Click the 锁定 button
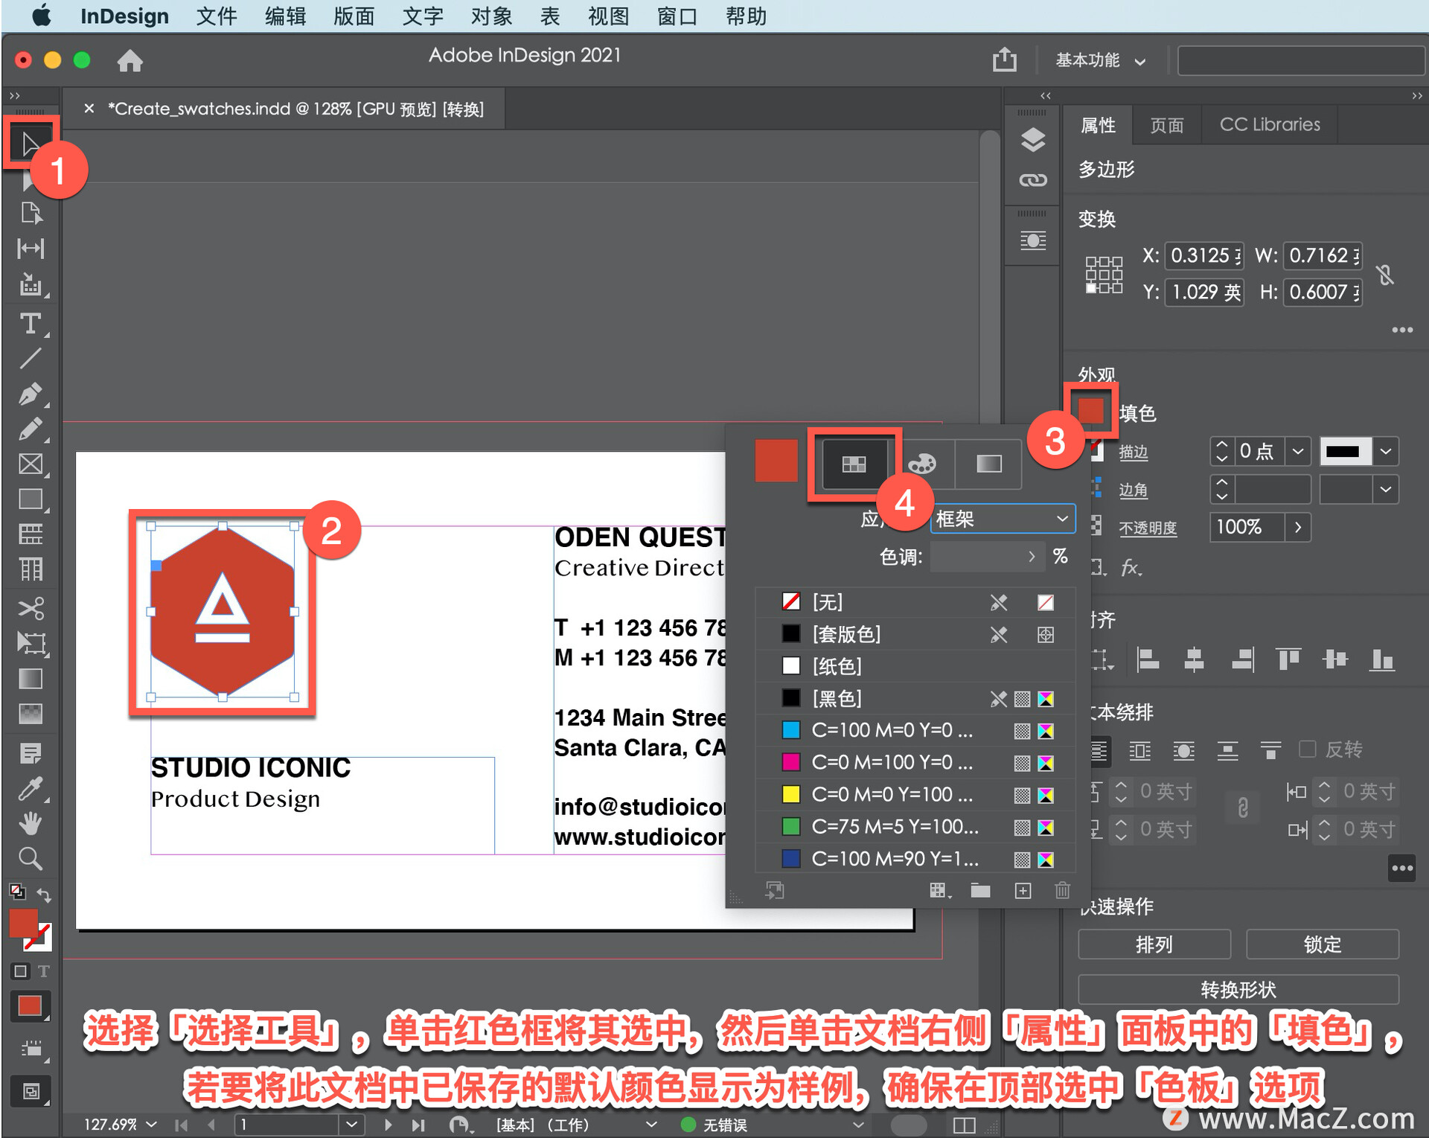This screenshot has height=1138, width=1429. (1322, 944)
